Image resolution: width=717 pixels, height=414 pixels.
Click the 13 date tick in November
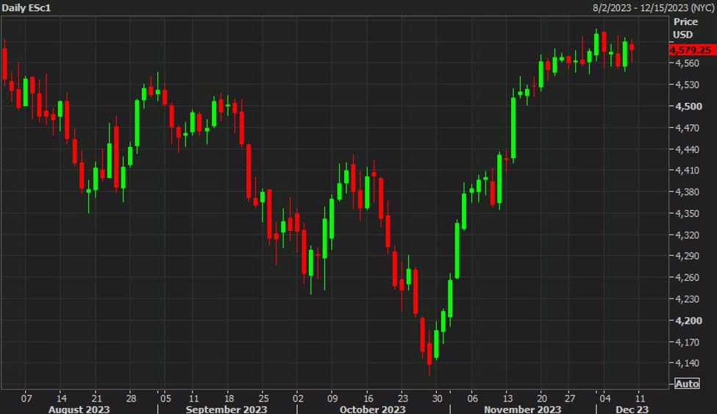[x=507, y=398]
